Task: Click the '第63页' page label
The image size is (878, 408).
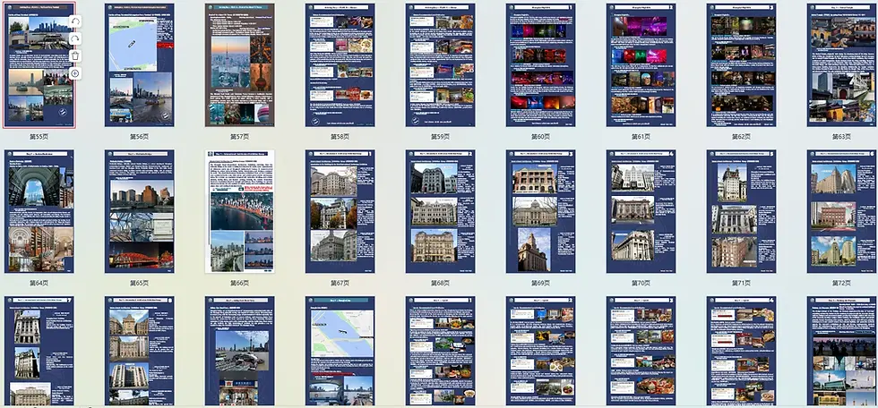Action: (x=841, y=136)
